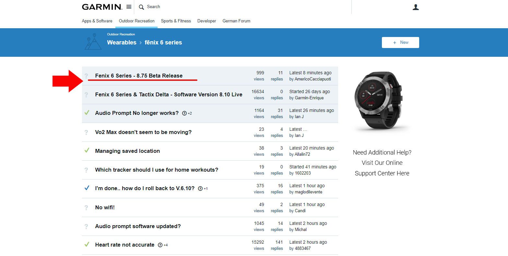Screen dimensions: 508x256
Task: Click +4 related questions badge on Heart rate thread
Action: [163, 245]
